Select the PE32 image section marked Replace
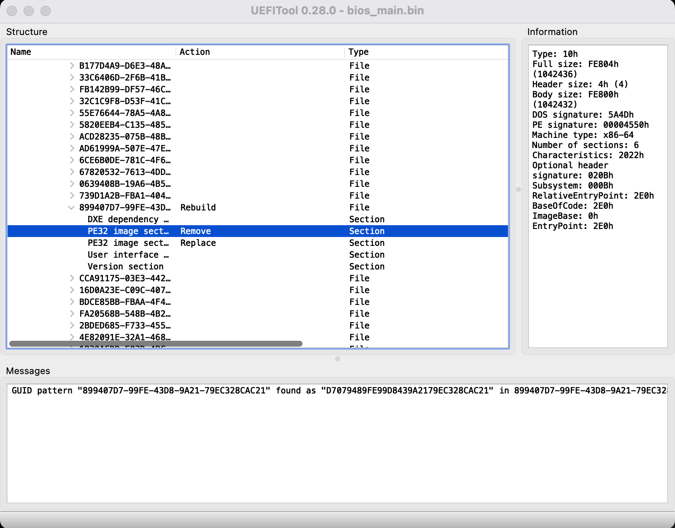 [258, 243]
